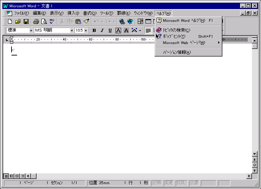Jump to next page double-arrow button
The width and height of the screenshot is (261, 189).
point(254,170)
